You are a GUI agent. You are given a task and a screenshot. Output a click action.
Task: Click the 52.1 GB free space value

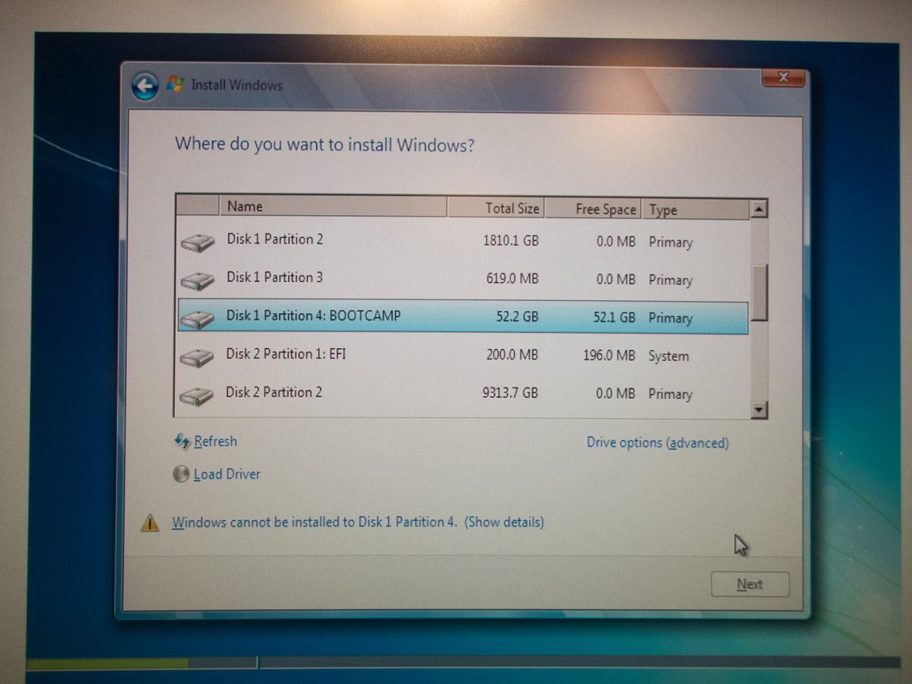coord(614,317)
